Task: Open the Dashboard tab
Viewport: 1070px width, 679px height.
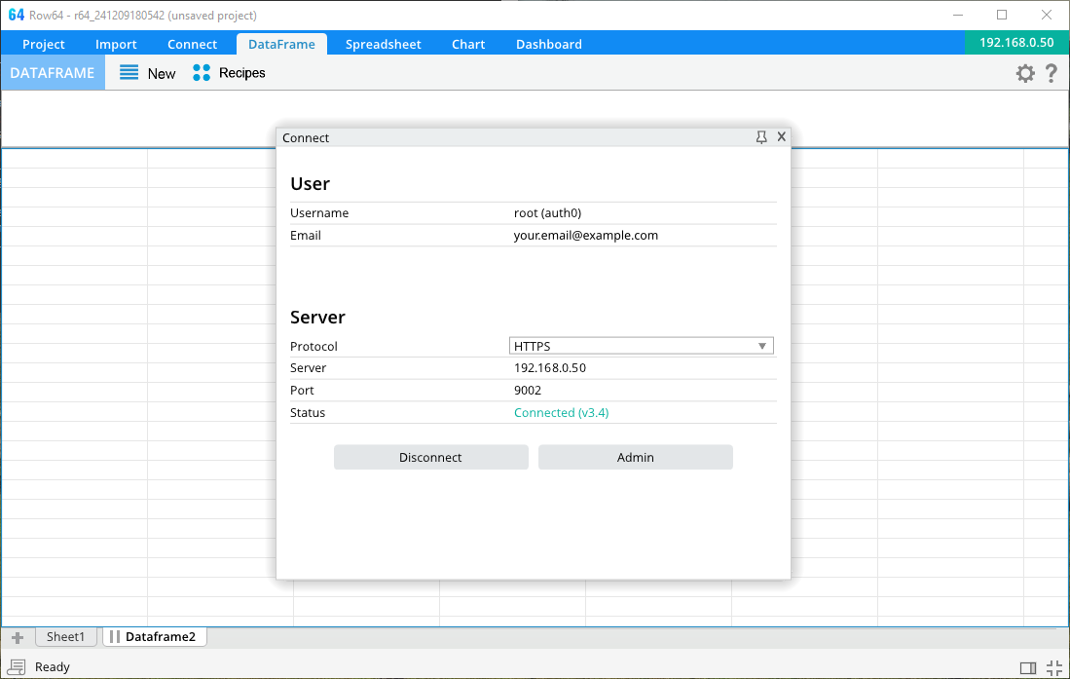Action: click(548, 44)
